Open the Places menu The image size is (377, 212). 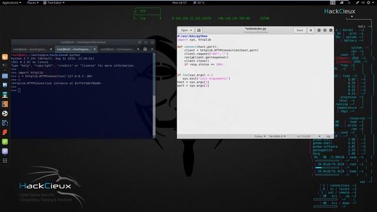pos(33,2)
